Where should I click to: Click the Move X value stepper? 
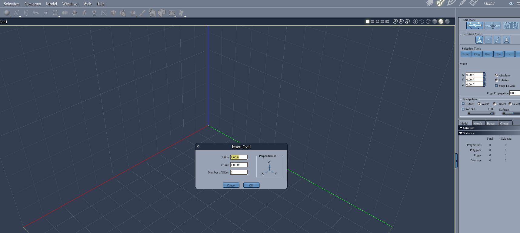484,75
